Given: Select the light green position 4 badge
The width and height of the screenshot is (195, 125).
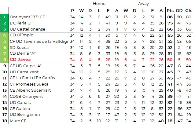Looking at the screenshot, I should [x=5, y=35].
